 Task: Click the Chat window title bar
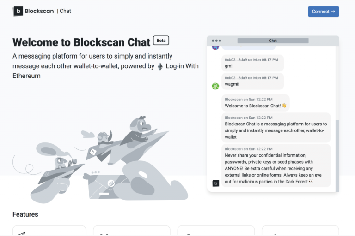[x=273, y=41]
